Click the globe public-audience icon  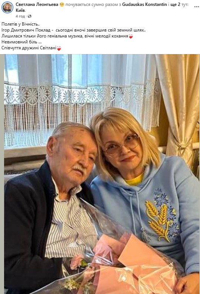coord(29,16)
